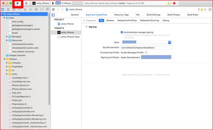
Task: Click the Stop build button
Action: pos(26,3)
